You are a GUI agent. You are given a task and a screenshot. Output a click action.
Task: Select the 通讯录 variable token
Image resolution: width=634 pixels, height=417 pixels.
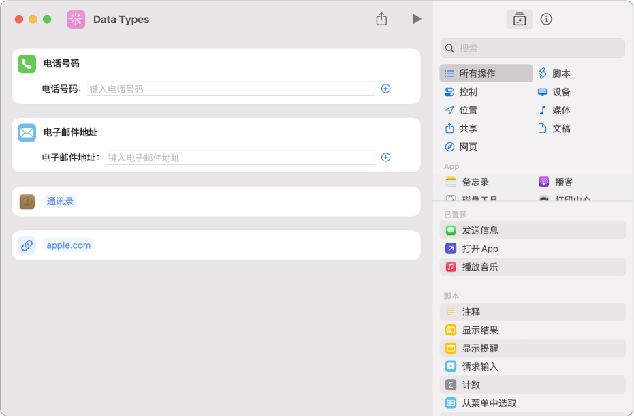pos(60,201)
